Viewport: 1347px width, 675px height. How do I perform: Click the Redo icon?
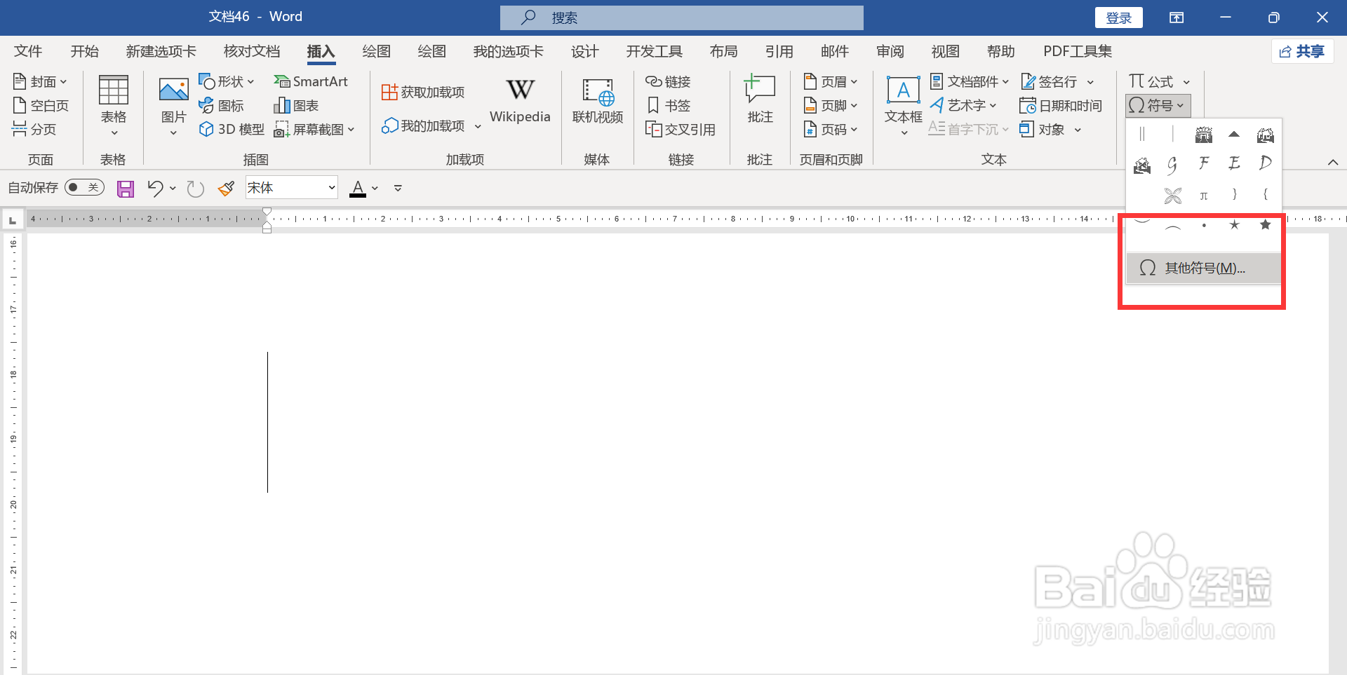click(195, 188)
